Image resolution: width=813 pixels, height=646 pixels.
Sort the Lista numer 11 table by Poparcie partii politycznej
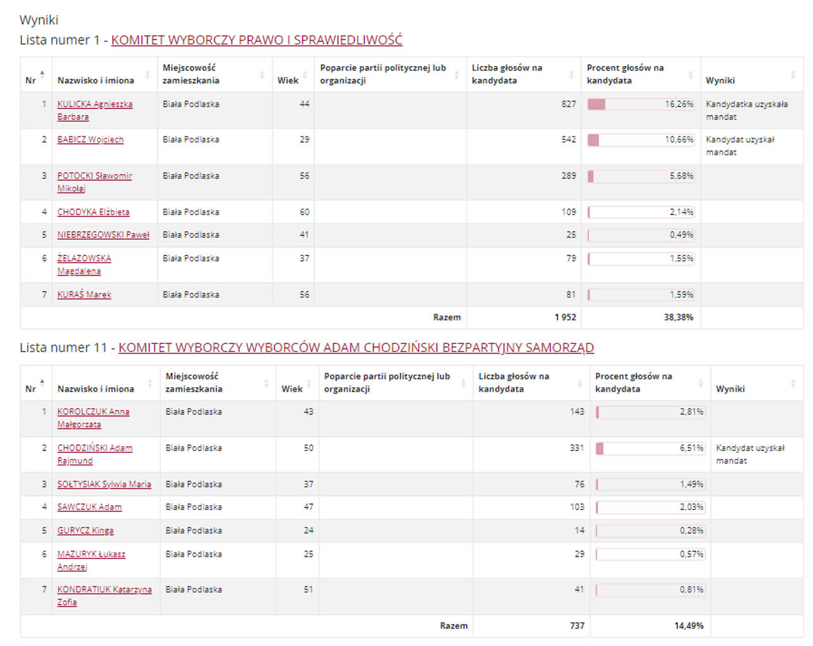point(463,384)
